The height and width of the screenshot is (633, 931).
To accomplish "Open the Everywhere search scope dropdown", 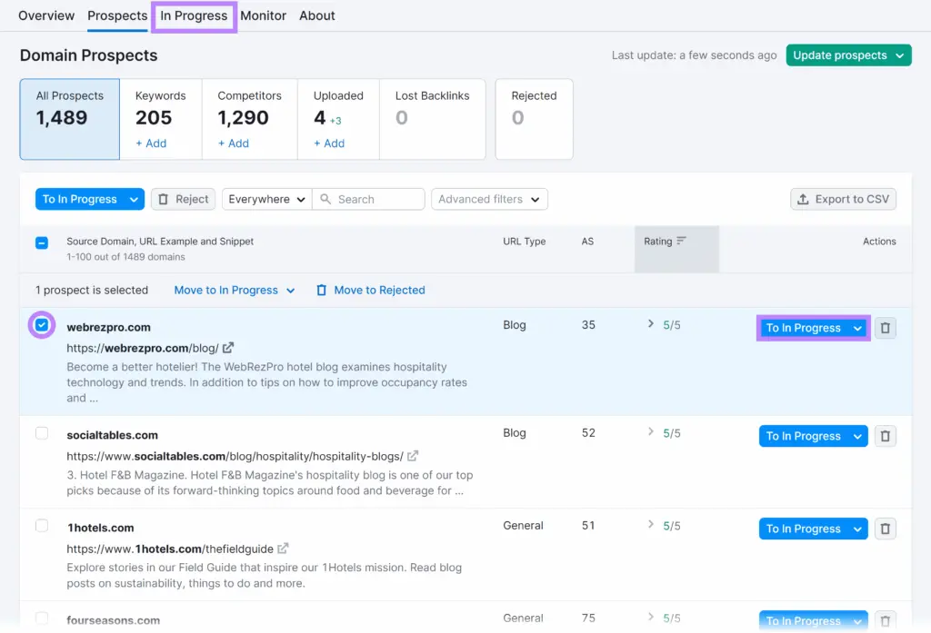I will (265, 199).
